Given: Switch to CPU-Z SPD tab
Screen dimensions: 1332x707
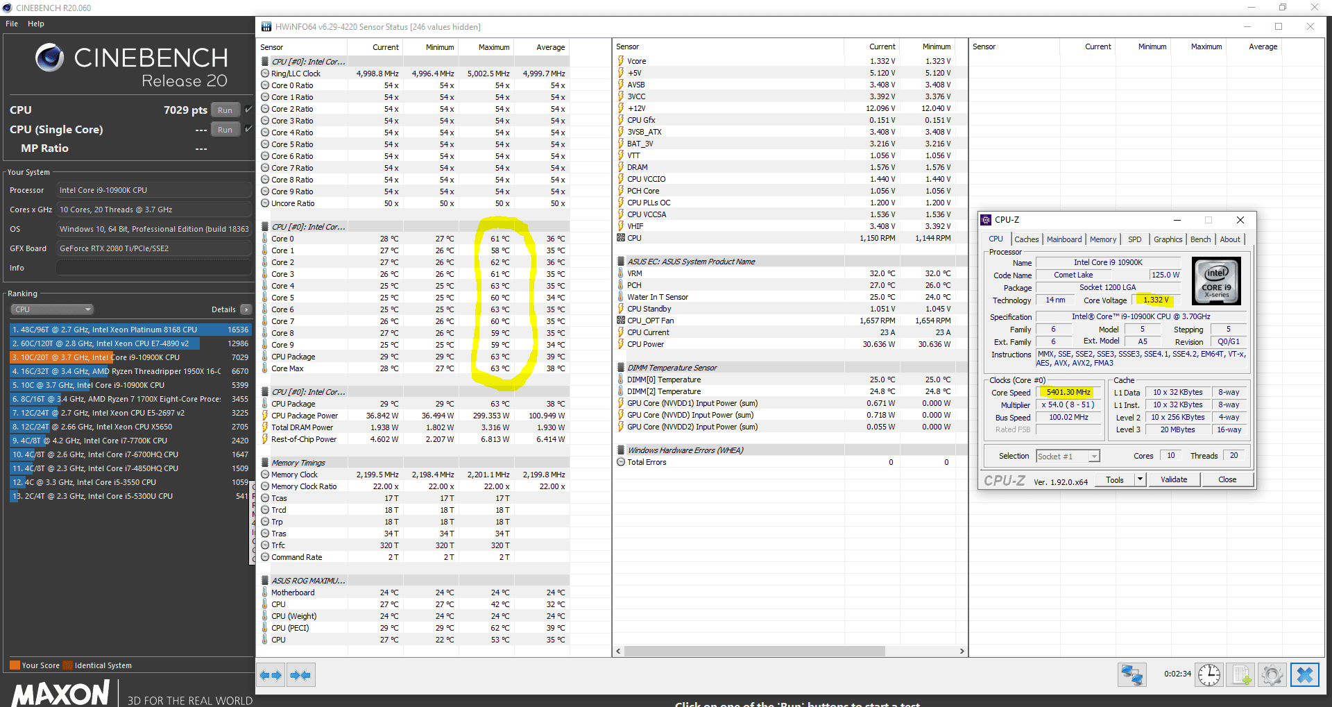Looking at the screenshot, I should pyautogui.click(x=1135, y=239).
